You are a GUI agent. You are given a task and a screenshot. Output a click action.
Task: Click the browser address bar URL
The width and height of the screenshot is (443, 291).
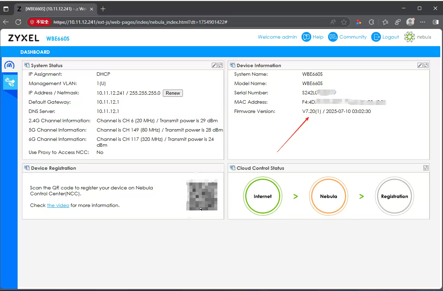140,22
